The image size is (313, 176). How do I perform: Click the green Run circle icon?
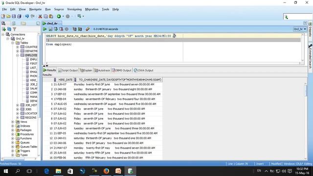pos(59,16)
